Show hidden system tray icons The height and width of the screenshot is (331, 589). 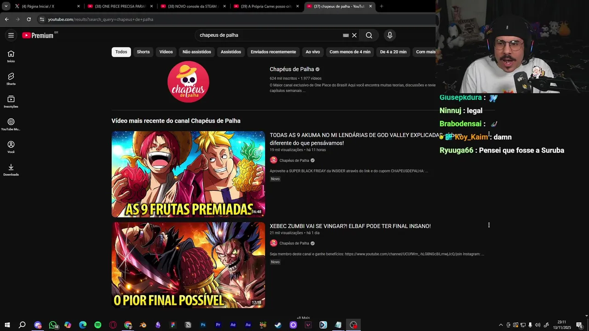[501, 325]
